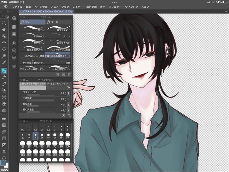Select the Move layer arrows tool
This screenshot has width=229, height=172.
[x=4, y=43]
